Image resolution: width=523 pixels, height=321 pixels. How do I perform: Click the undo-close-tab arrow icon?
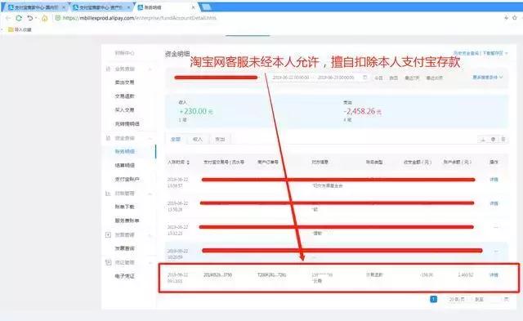point(30,18)
